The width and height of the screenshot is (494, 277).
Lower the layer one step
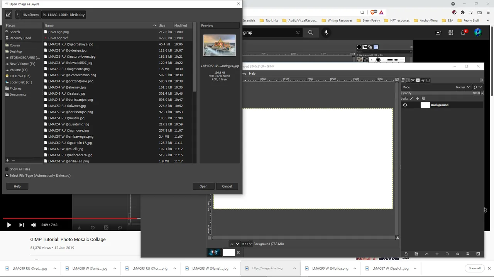click(x=437, y=254)
